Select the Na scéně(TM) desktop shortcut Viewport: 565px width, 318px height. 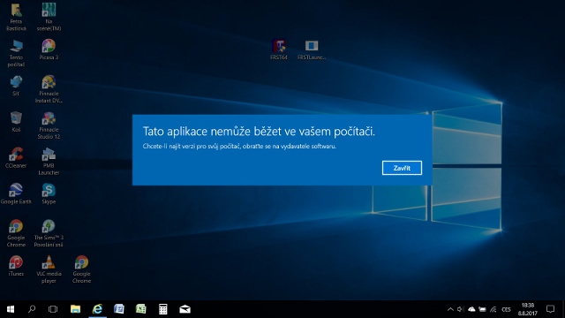[x=49, y=18]
